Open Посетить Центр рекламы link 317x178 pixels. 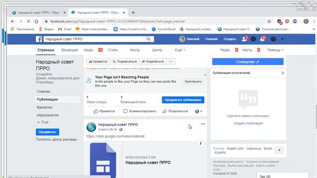(56, 139)
